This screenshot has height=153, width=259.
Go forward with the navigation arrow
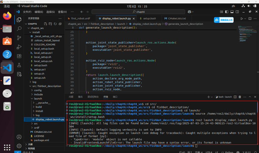(x=87, y=12)
